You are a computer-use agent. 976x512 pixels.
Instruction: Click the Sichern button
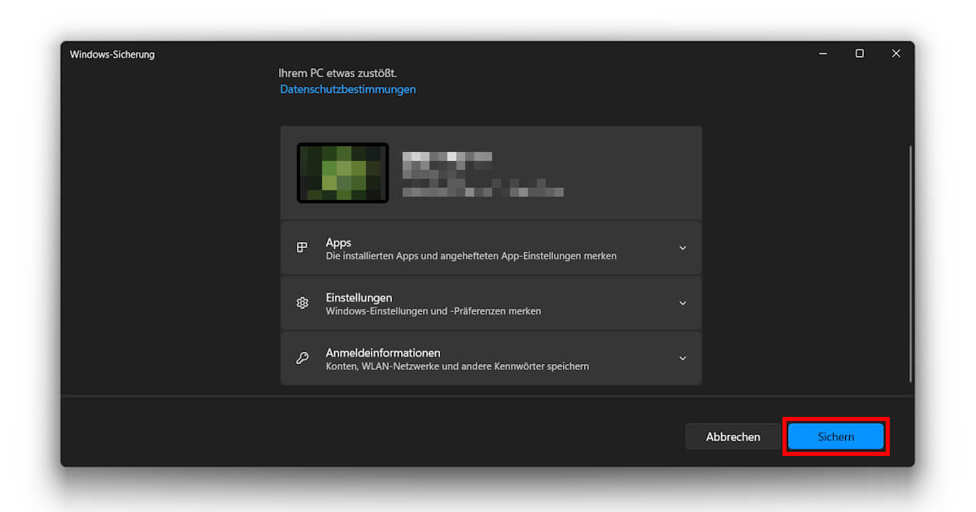pos(835,436)
